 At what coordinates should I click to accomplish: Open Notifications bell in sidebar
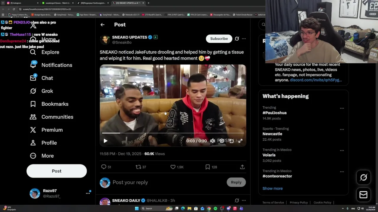click(x=33, y=65)
